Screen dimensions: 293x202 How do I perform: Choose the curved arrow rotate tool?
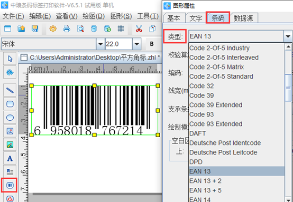click(x=10, y=72)
